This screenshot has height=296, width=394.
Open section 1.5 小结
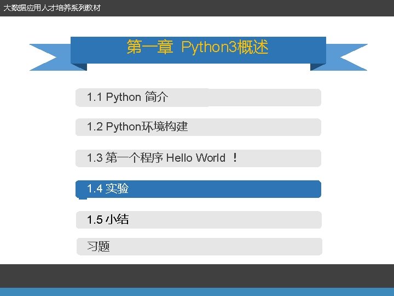(x=199, y=220)
